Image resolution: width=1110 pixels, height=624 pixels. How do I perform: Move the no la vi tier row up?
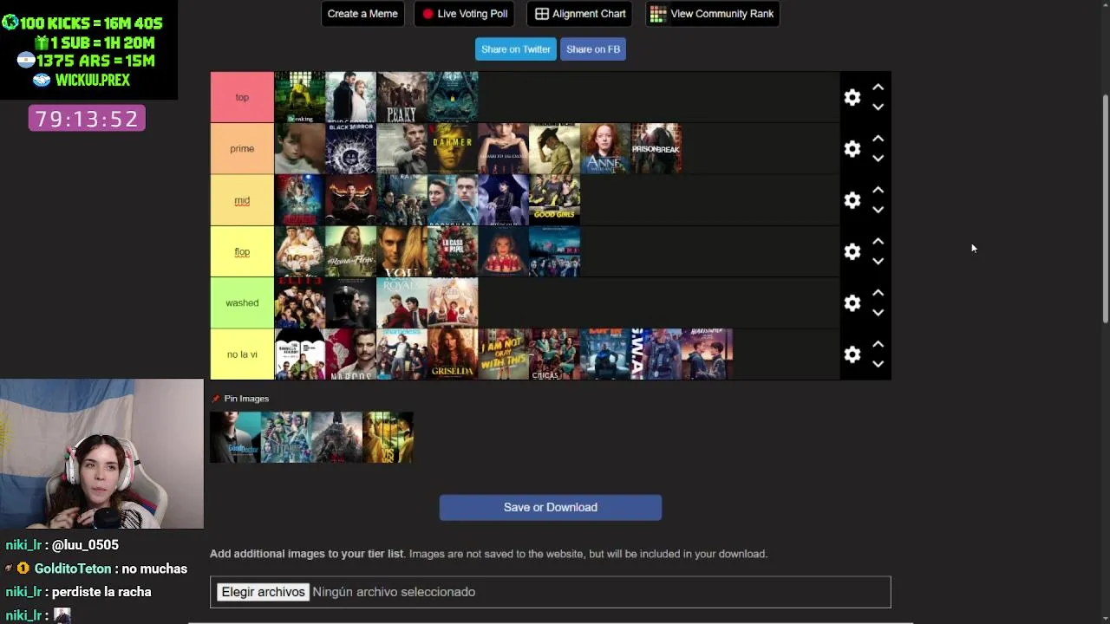tap(878, 344)
